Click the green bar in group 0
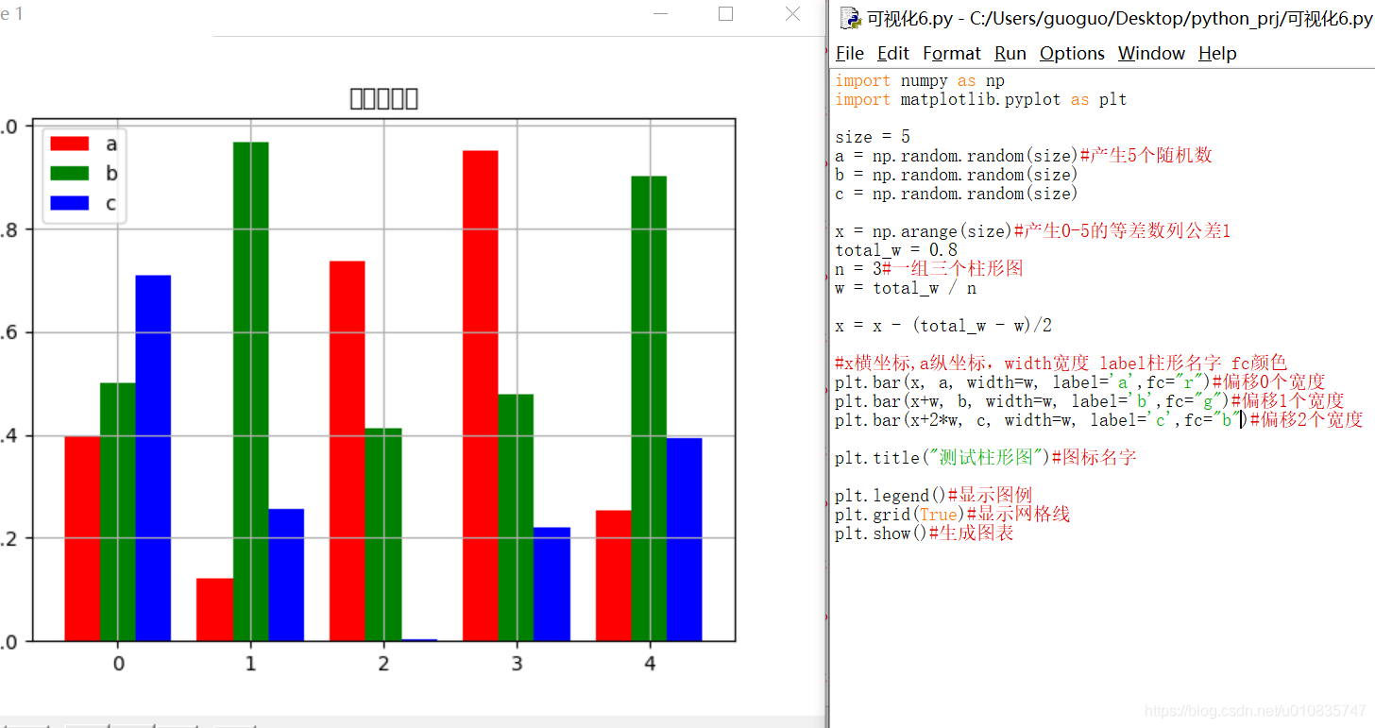This screenshot has width=1375, height=728. 118,512
